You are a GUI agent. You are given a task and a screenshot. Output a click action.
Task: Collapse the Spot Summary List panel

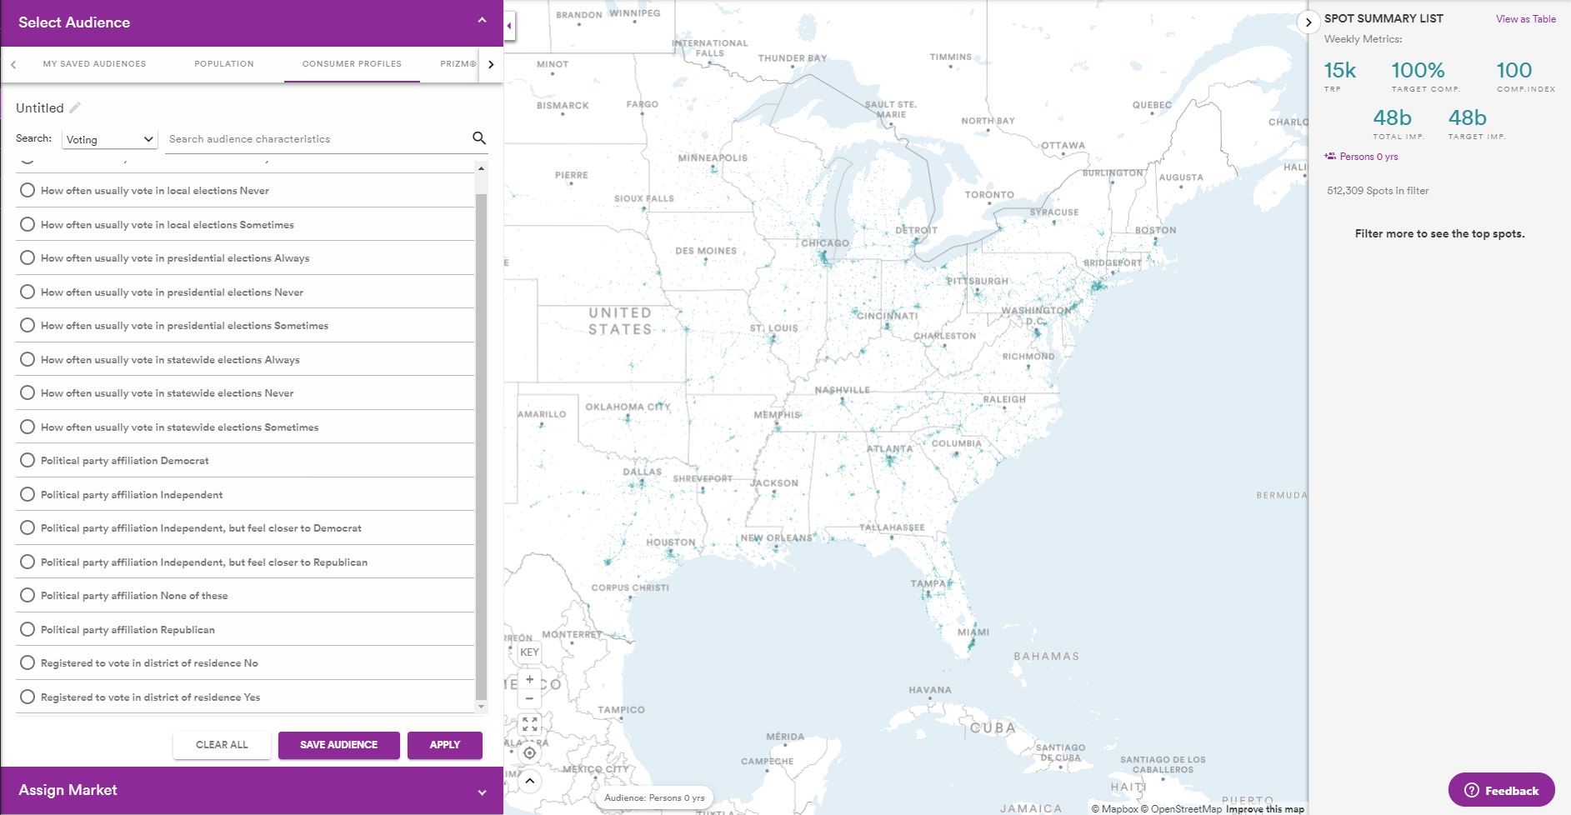(1308, 22)
